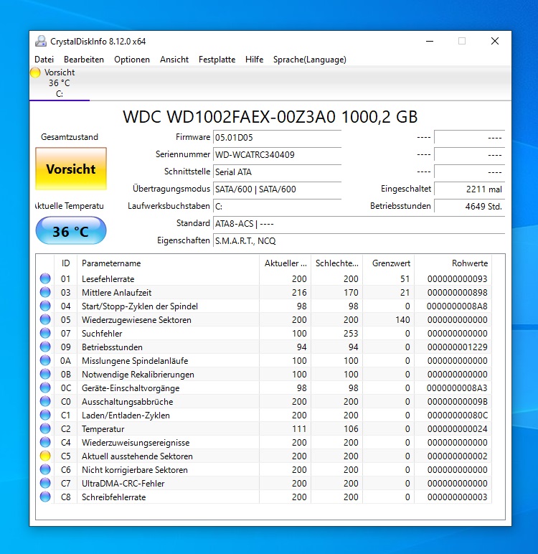Screen dimensions: 538x554
Task: Select the Ausschaltungsabbrüche parameter name
Action: 127,402
